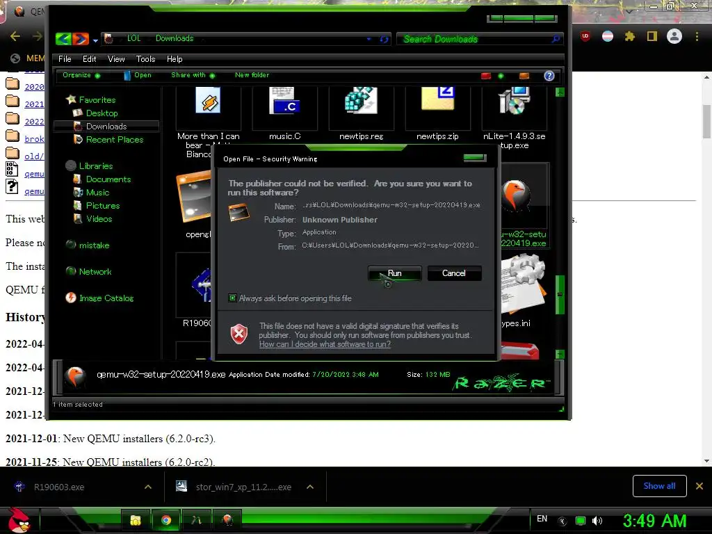
Task: Click the QEMU installer taskbar icon
Action: pos(227,520)
